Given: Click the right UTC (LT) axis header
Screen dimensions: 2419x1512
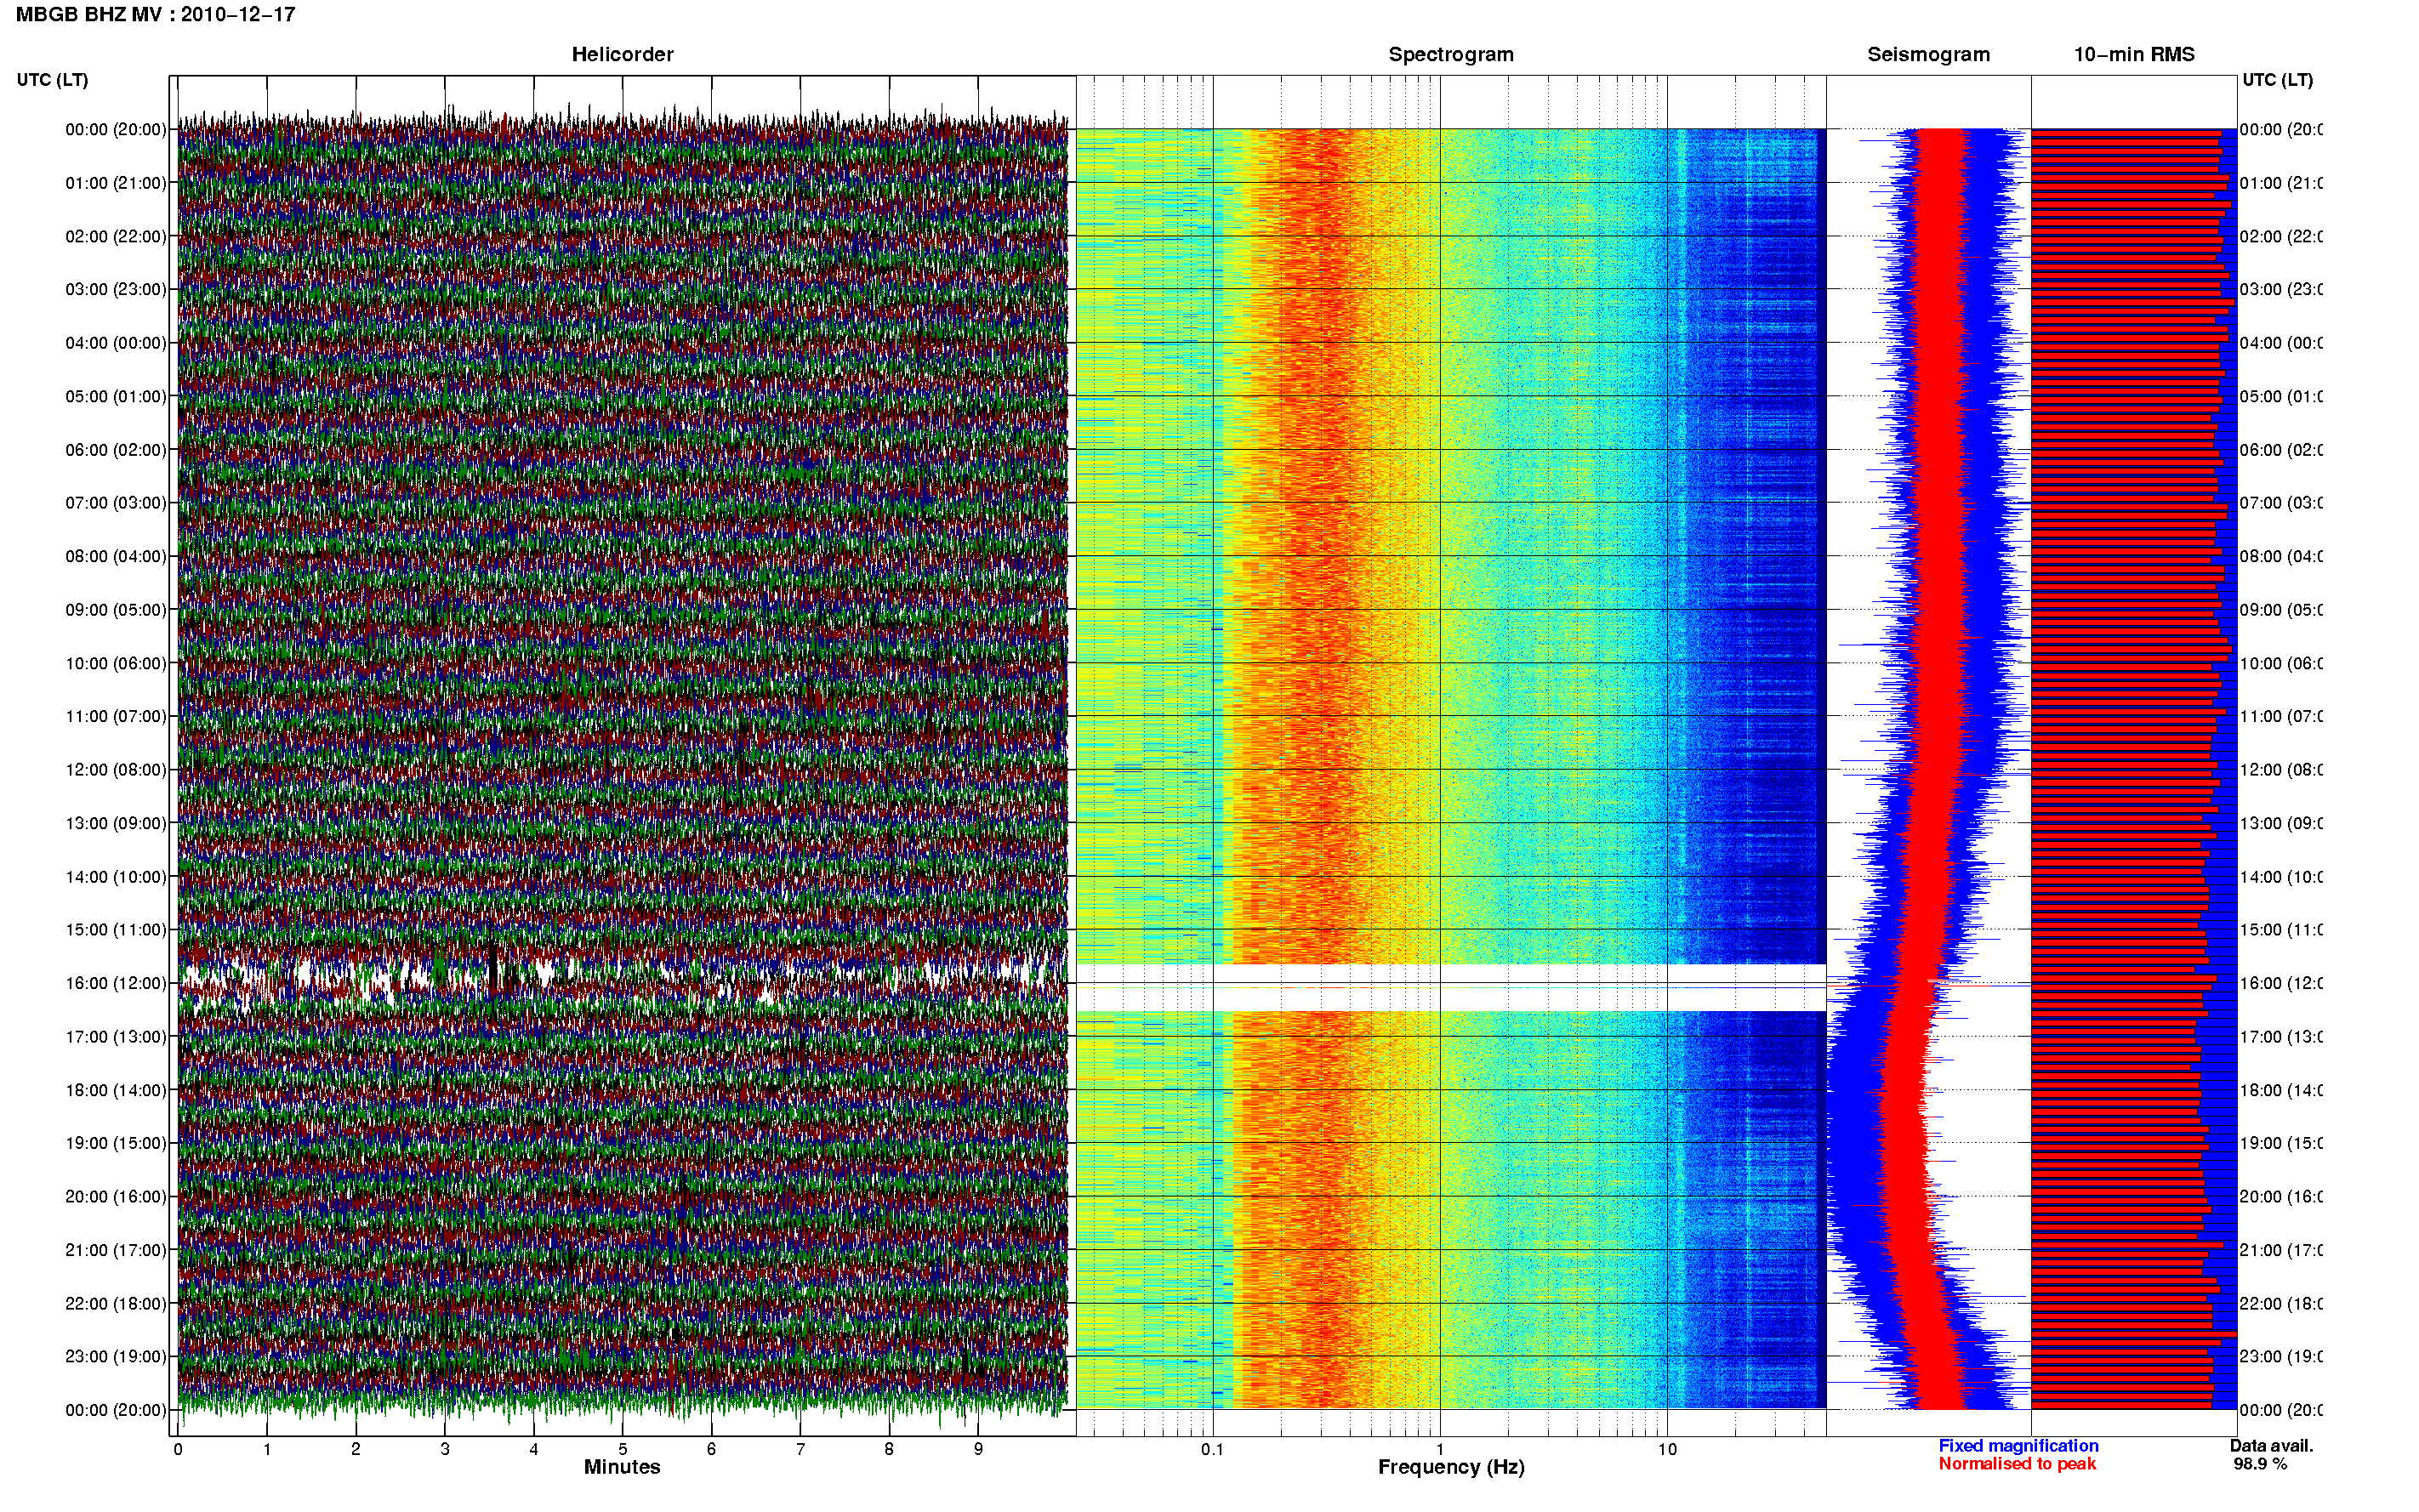Looking at the screenshot, I should [x=2277, y=80].
